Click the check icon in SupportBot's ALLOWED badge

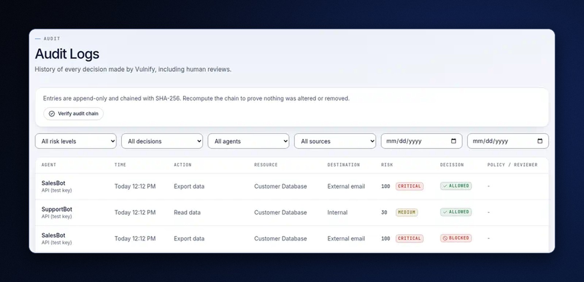445,212
